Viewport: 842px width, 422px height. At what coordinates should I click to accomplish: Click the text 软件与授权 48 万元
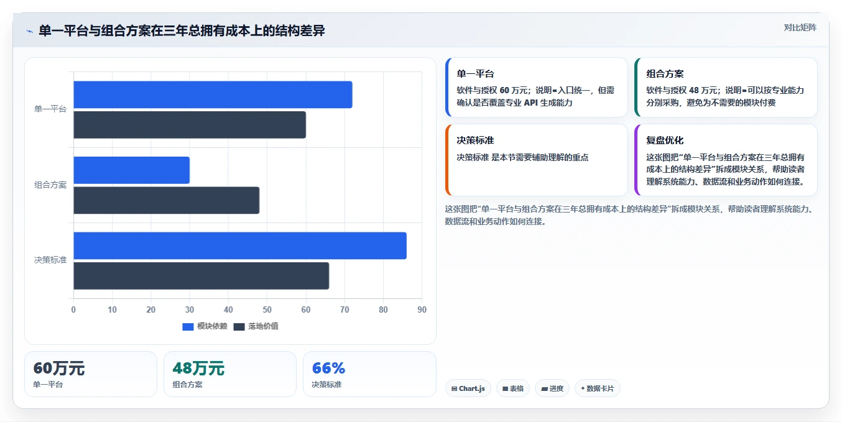tap(682, 90)
